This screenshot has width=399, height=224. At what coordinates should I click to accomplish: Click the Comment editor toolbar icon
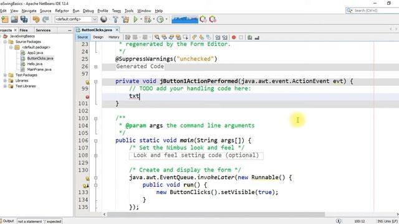250,37
